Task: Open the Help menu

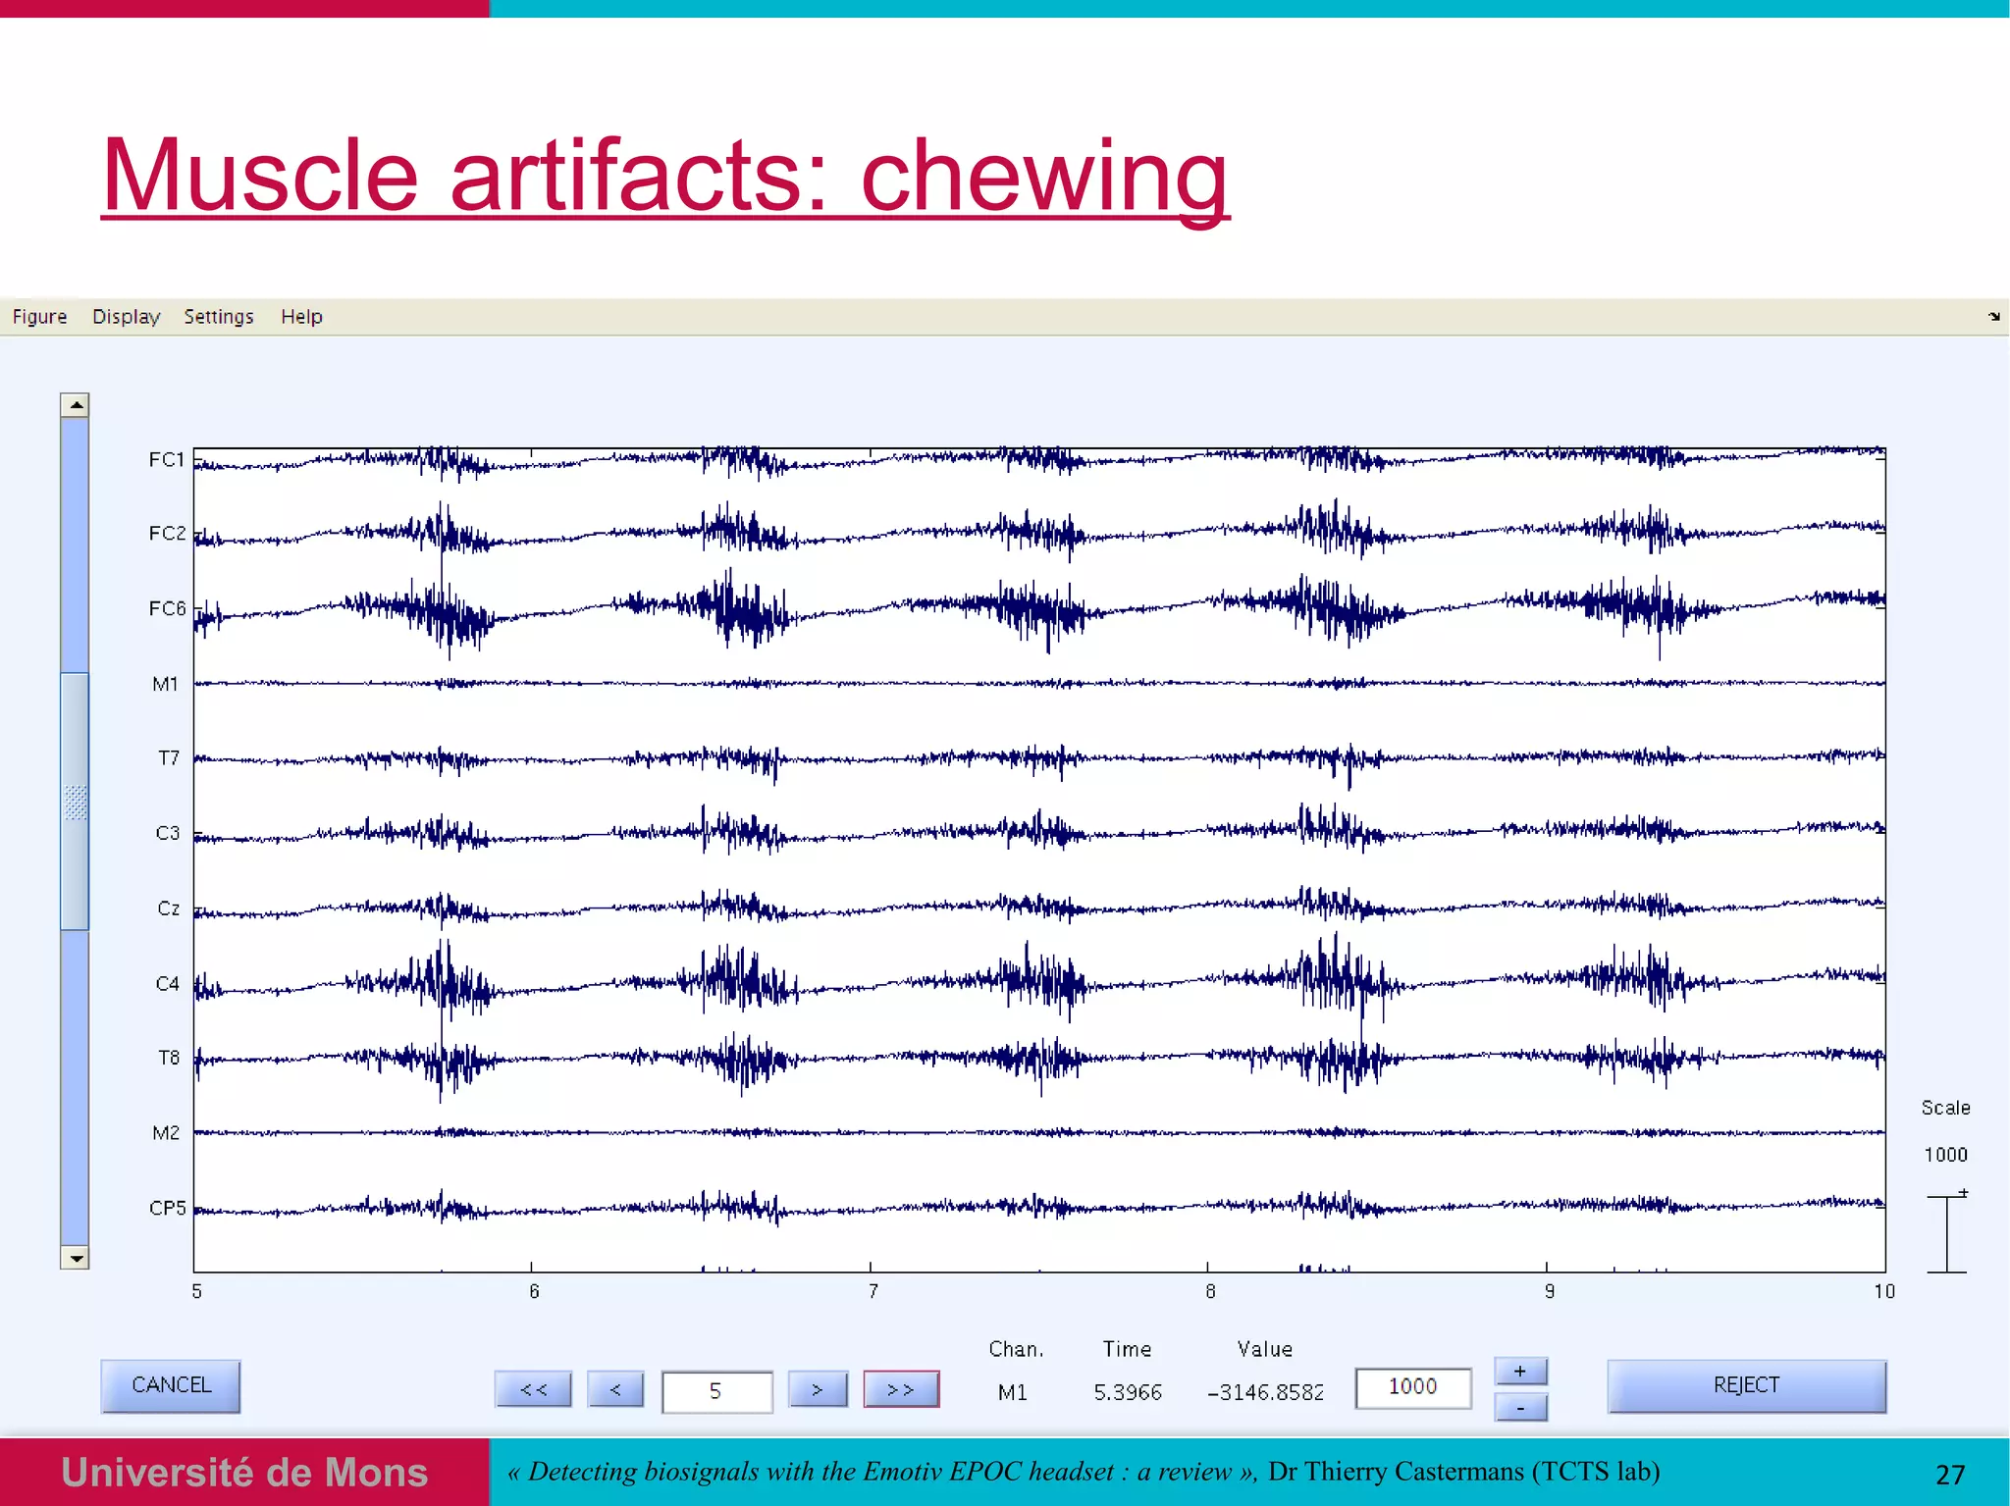Action: click(301, 316)
